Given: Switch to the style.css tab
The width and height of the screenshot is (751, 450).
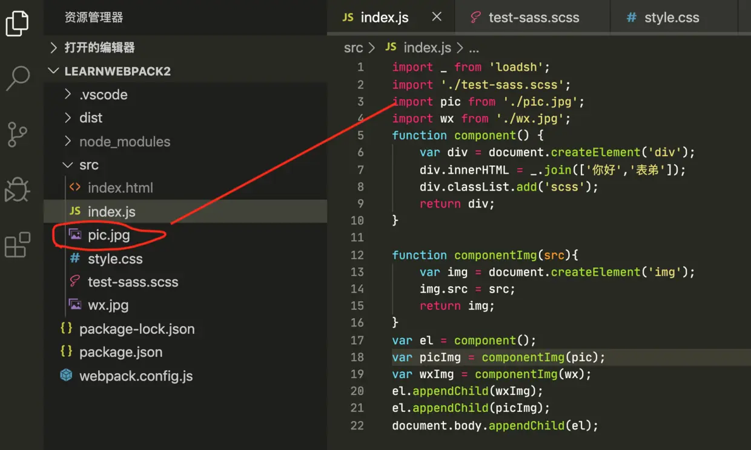Looking at the screenshot, I should tap(674, 18).
